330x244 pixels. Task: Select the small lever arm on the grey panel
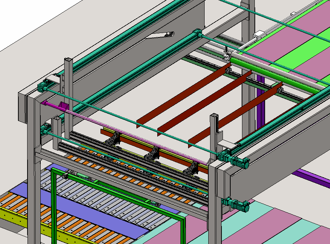(x=160, y=35)
